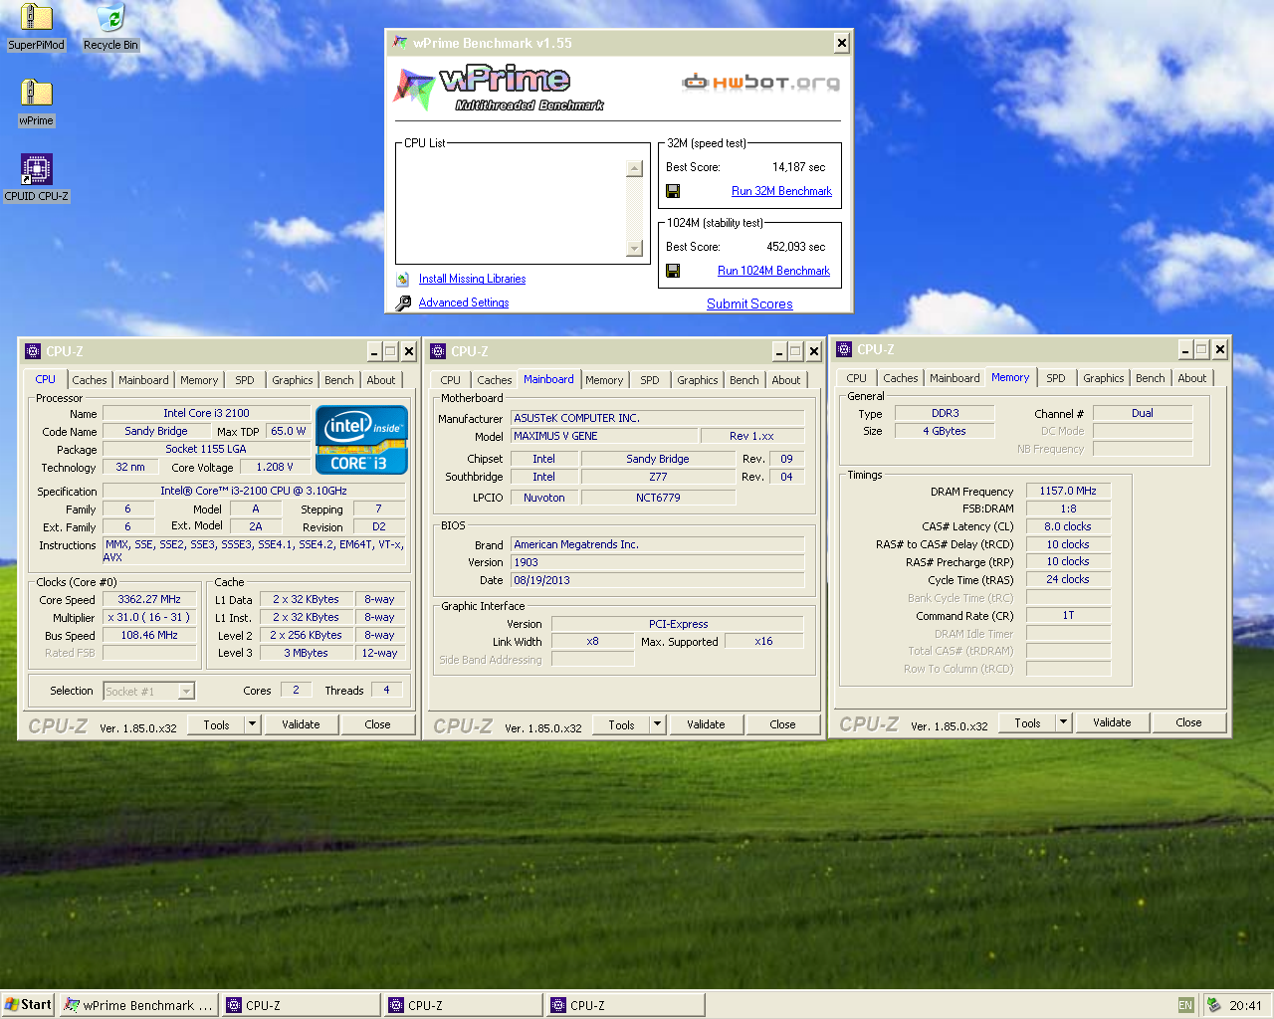Click the EN language indicator in the tray
Image resolution: width=1274 pixels, height=1019 pixels.
point(1185,1005)
